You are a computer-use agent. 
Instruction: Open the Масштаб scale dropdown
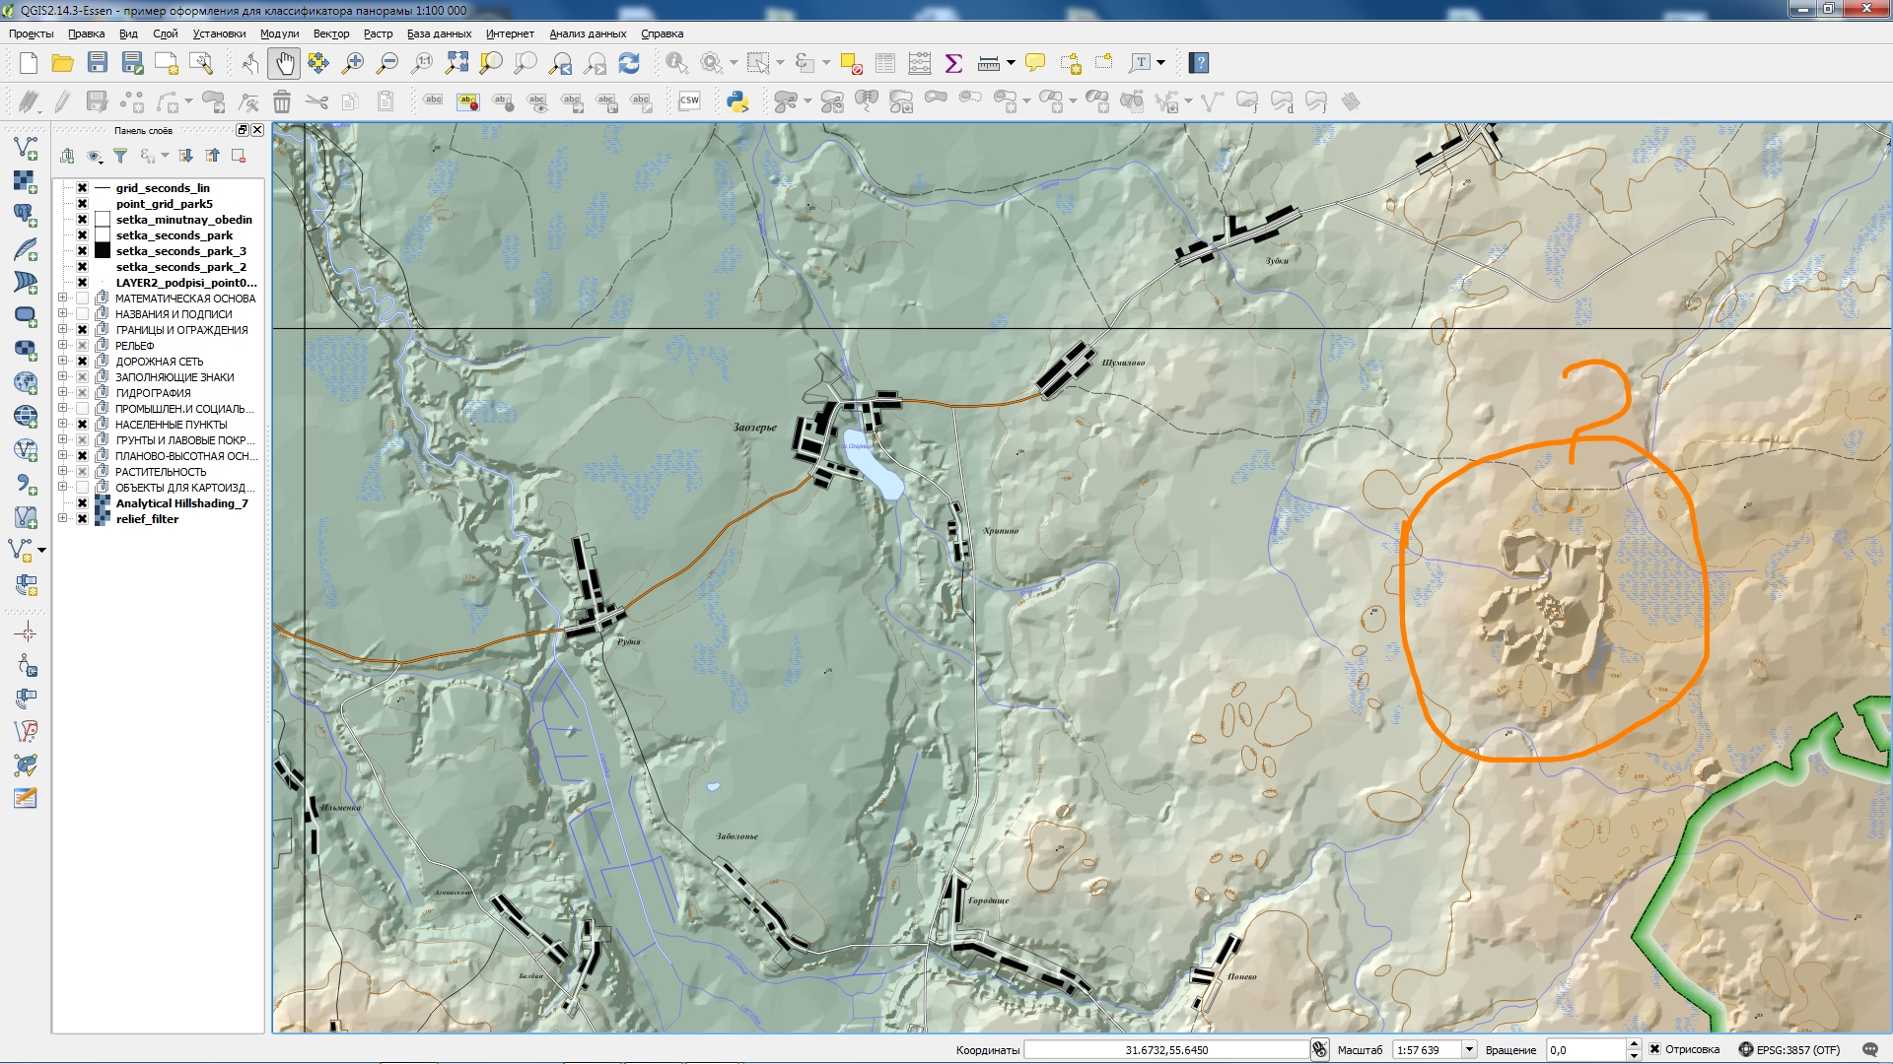coord(1469,1050)
